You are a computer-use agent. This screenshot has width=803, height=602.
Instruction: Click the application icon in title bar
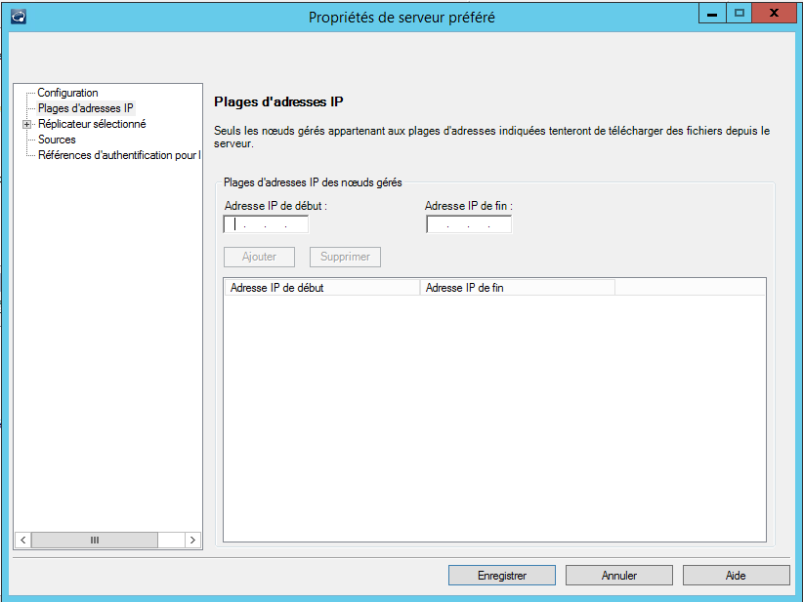(18, 16)
